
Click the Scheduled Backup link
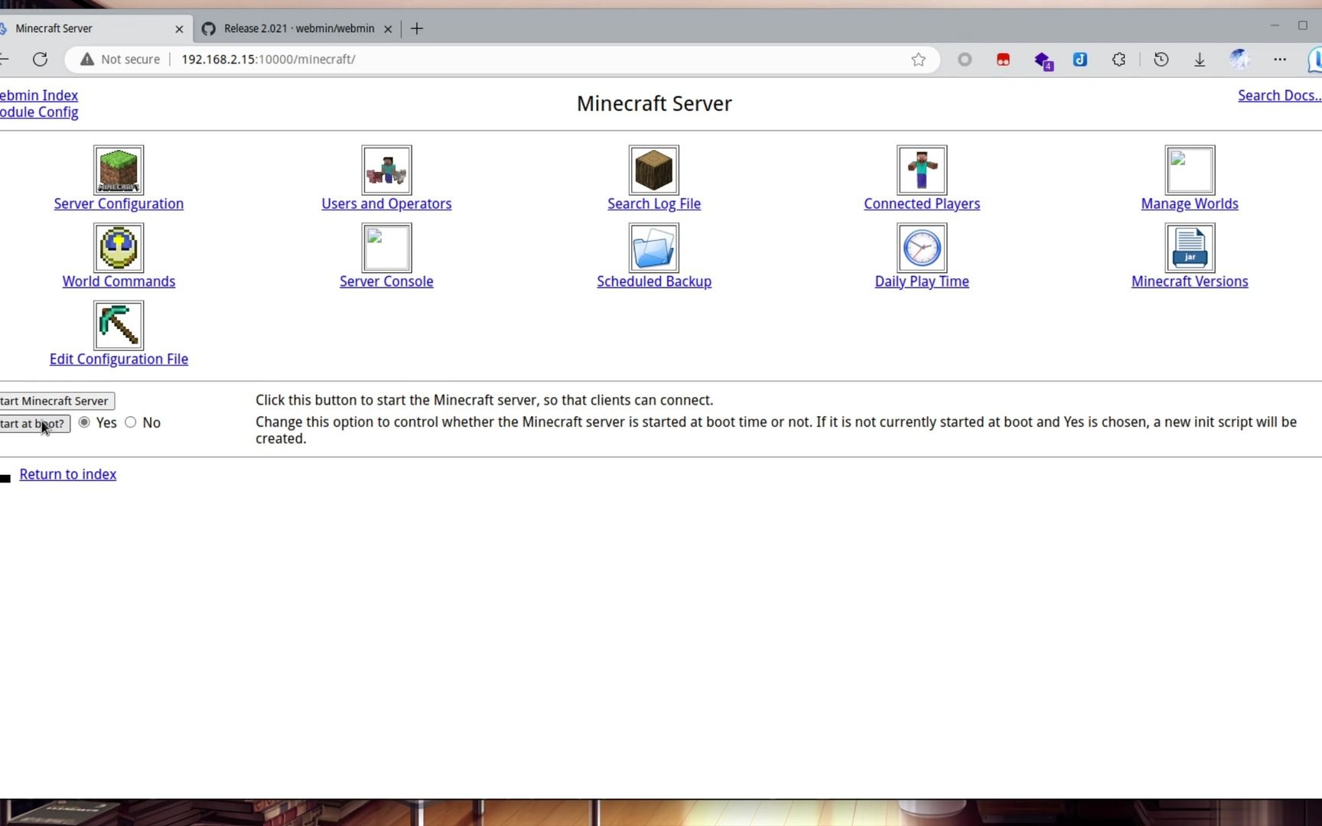click(x=654, y=281)
